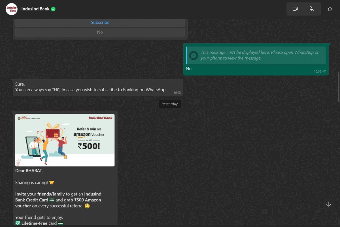Viewport: 340px width, 227px height.
Task: Click the read receipt double-check marks
Action: (324, 72)
